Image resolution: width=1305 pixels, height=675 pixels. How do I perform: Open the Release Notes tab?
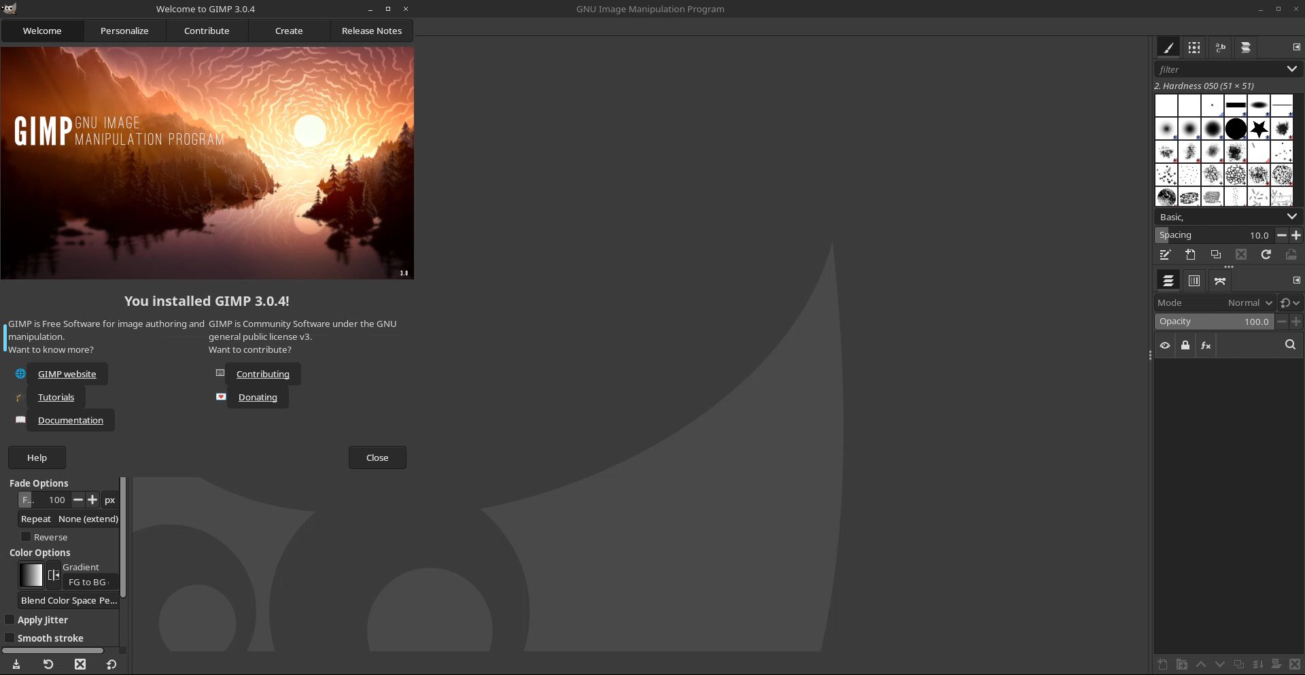pos(372,31)
